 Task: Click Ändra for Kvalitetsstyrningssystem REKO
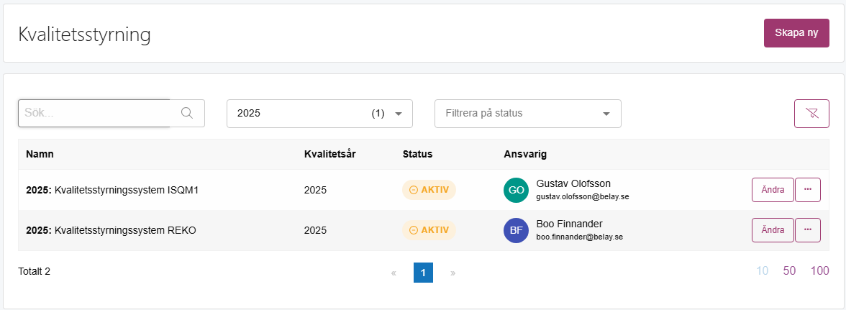(x=773, y=230)
